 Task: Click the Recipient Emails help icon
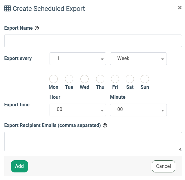(105, 125)
